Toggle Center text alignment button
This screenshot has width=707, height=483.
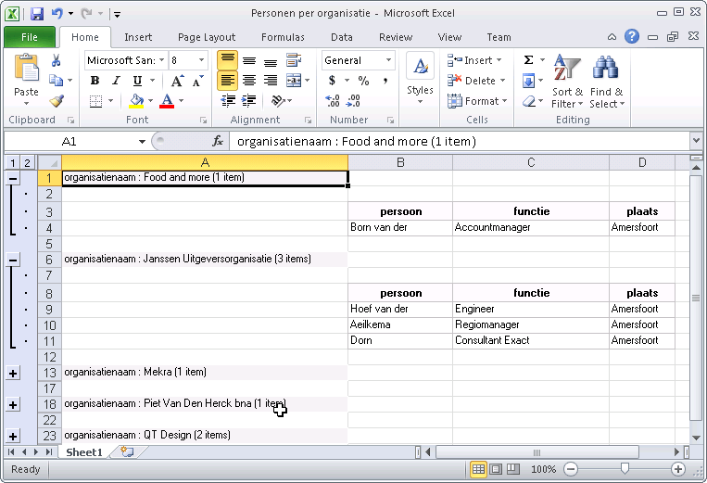tap(249, 81)
